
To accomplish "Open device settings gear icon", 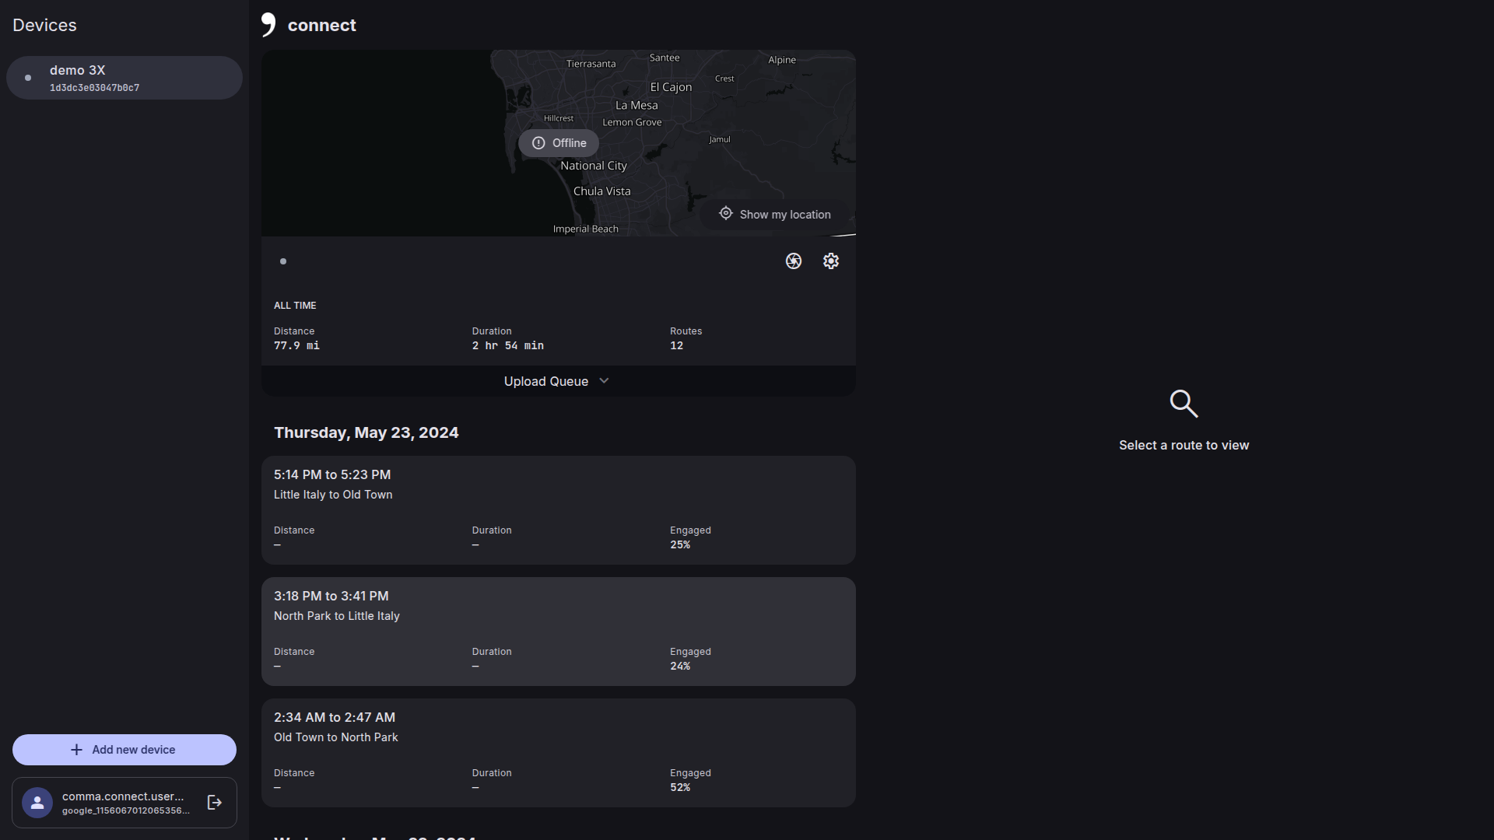I will (830, 261).
